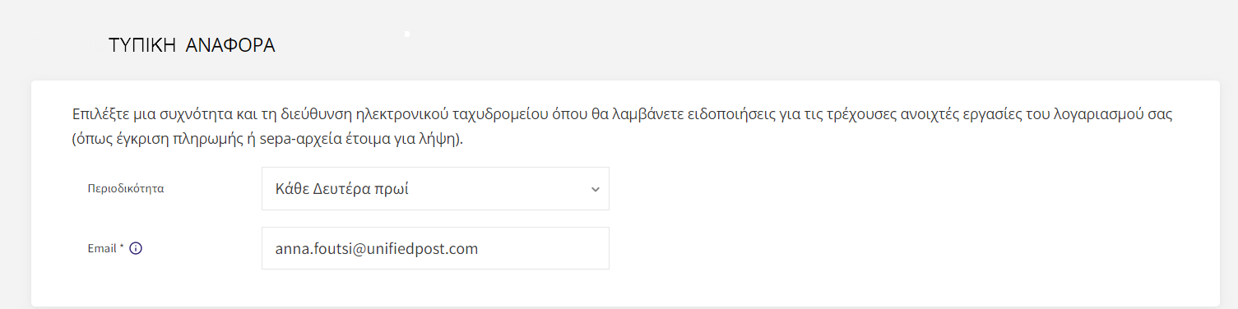
Task: Click the info icon beside Email label
Action: pyautogui.click(x=137, y=248)
